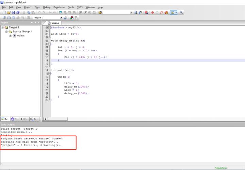Open the Target 1 selection dropdown
Image resolution: width=245 pixels, height=170 pixels.
pyautogui.click(x=61, y=17)
